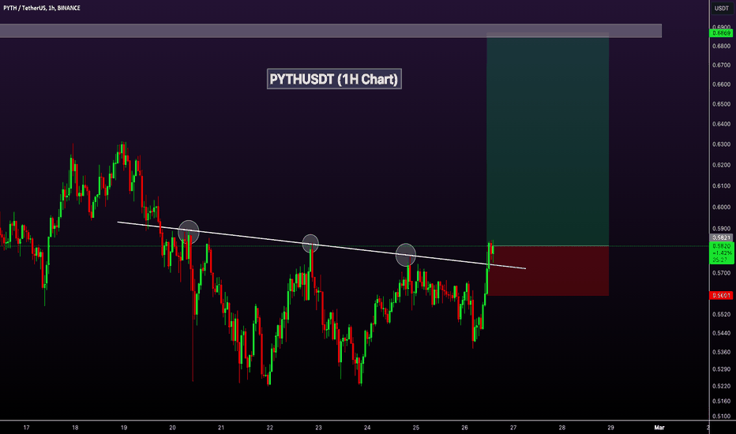Click the 0.6200 price axis label
The height and width of the screenshot is (434, 736).
click(722, 165)
